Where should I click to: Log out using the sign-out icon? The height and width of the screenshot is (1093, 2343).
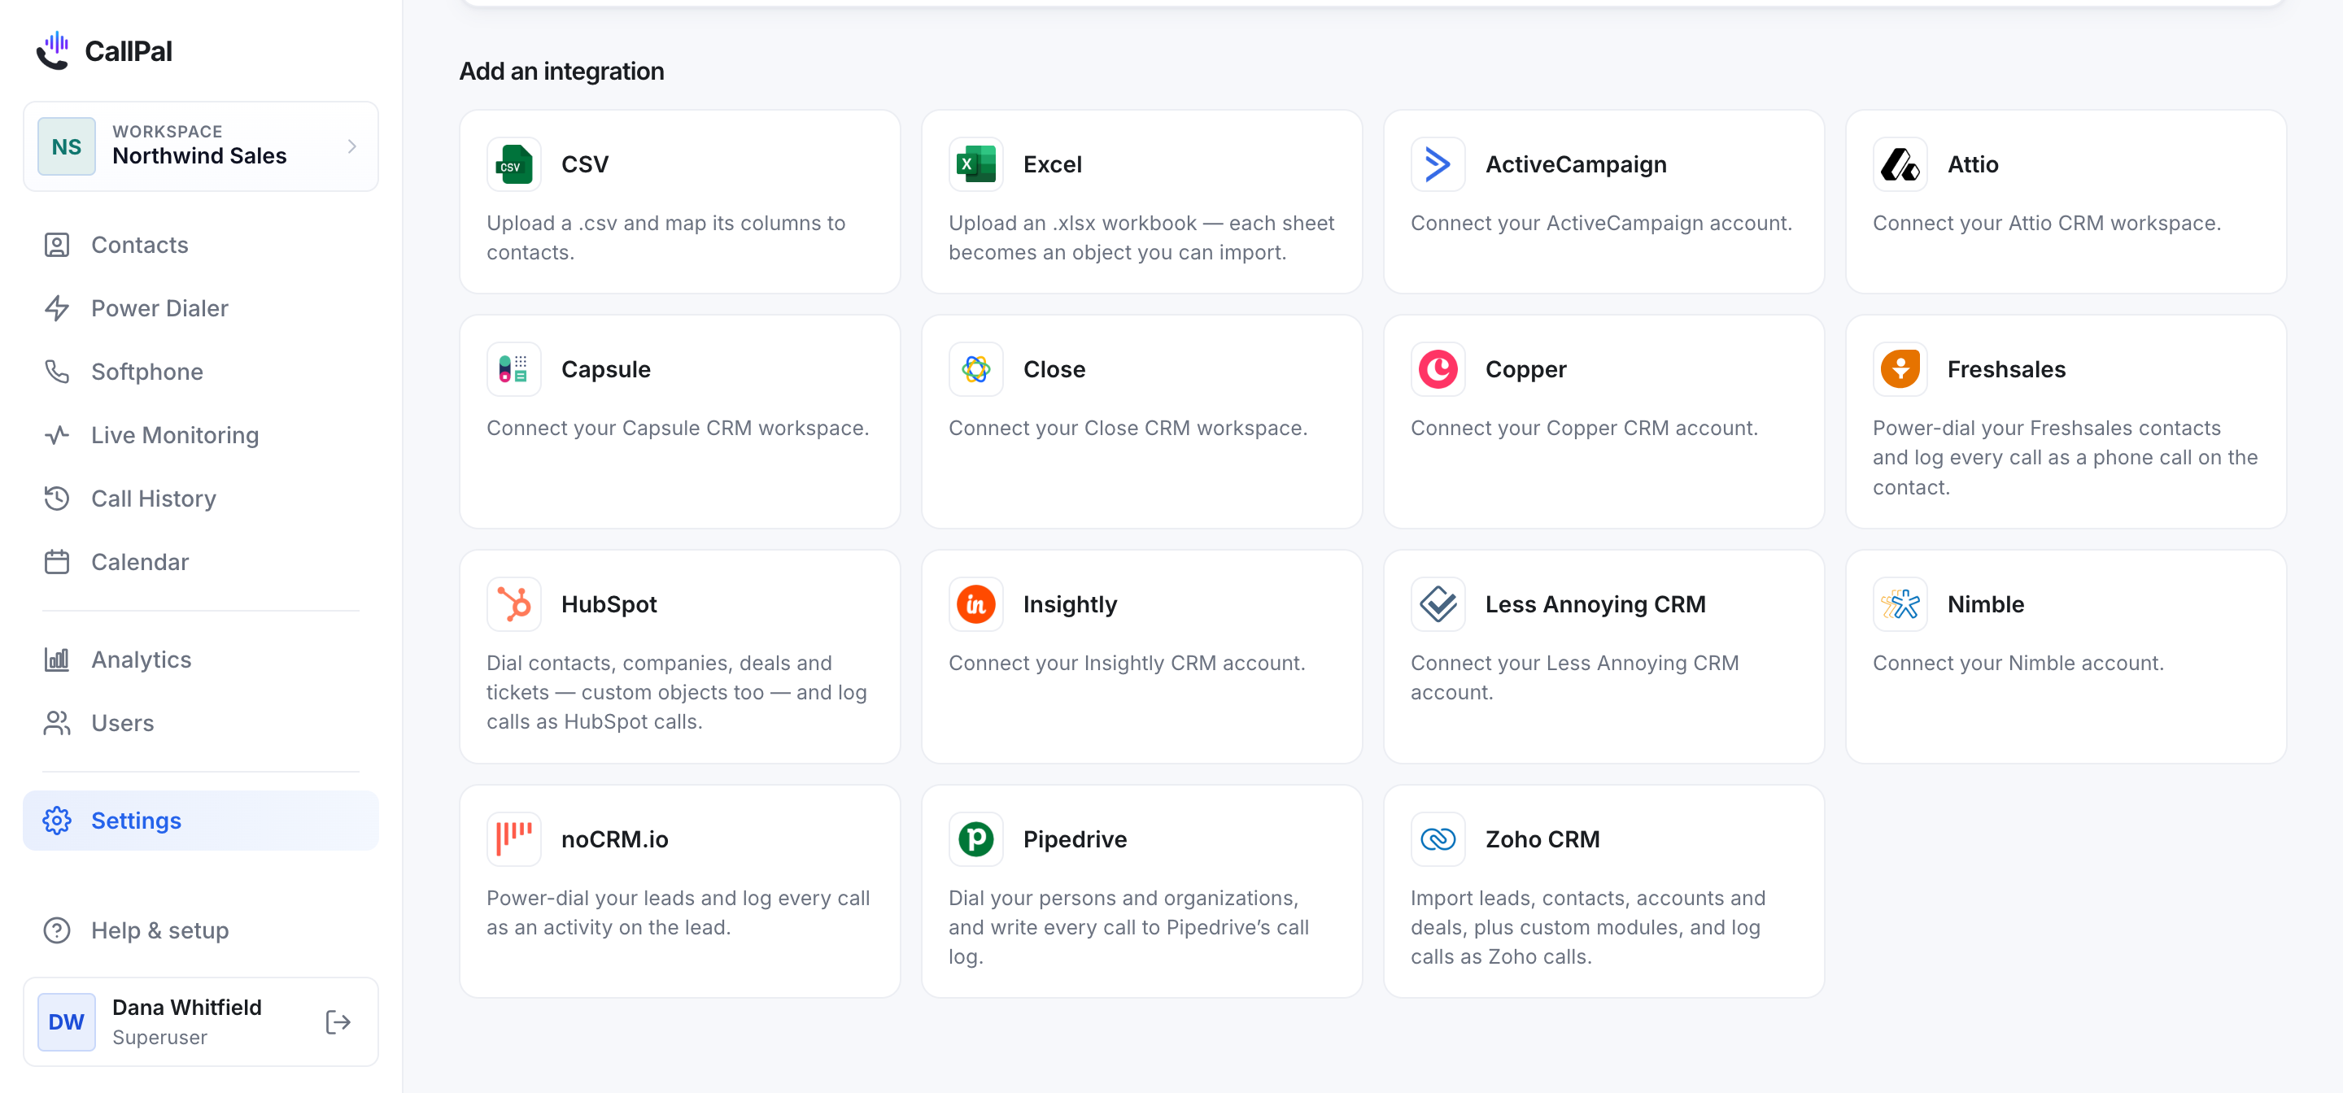338,1022
